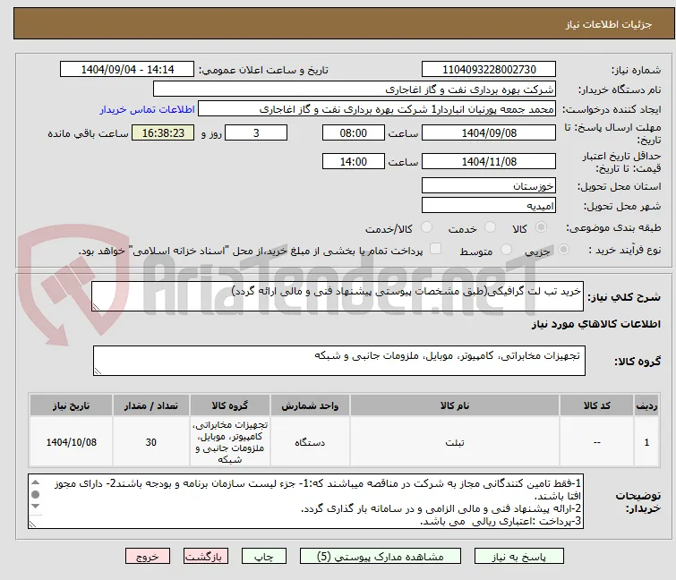
Task: Click the need number field 1104093228002730
Action: tap(489, 70)
